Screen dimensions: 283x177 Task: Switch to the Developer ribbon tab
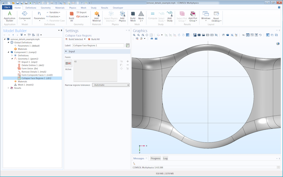pos(118,8)
